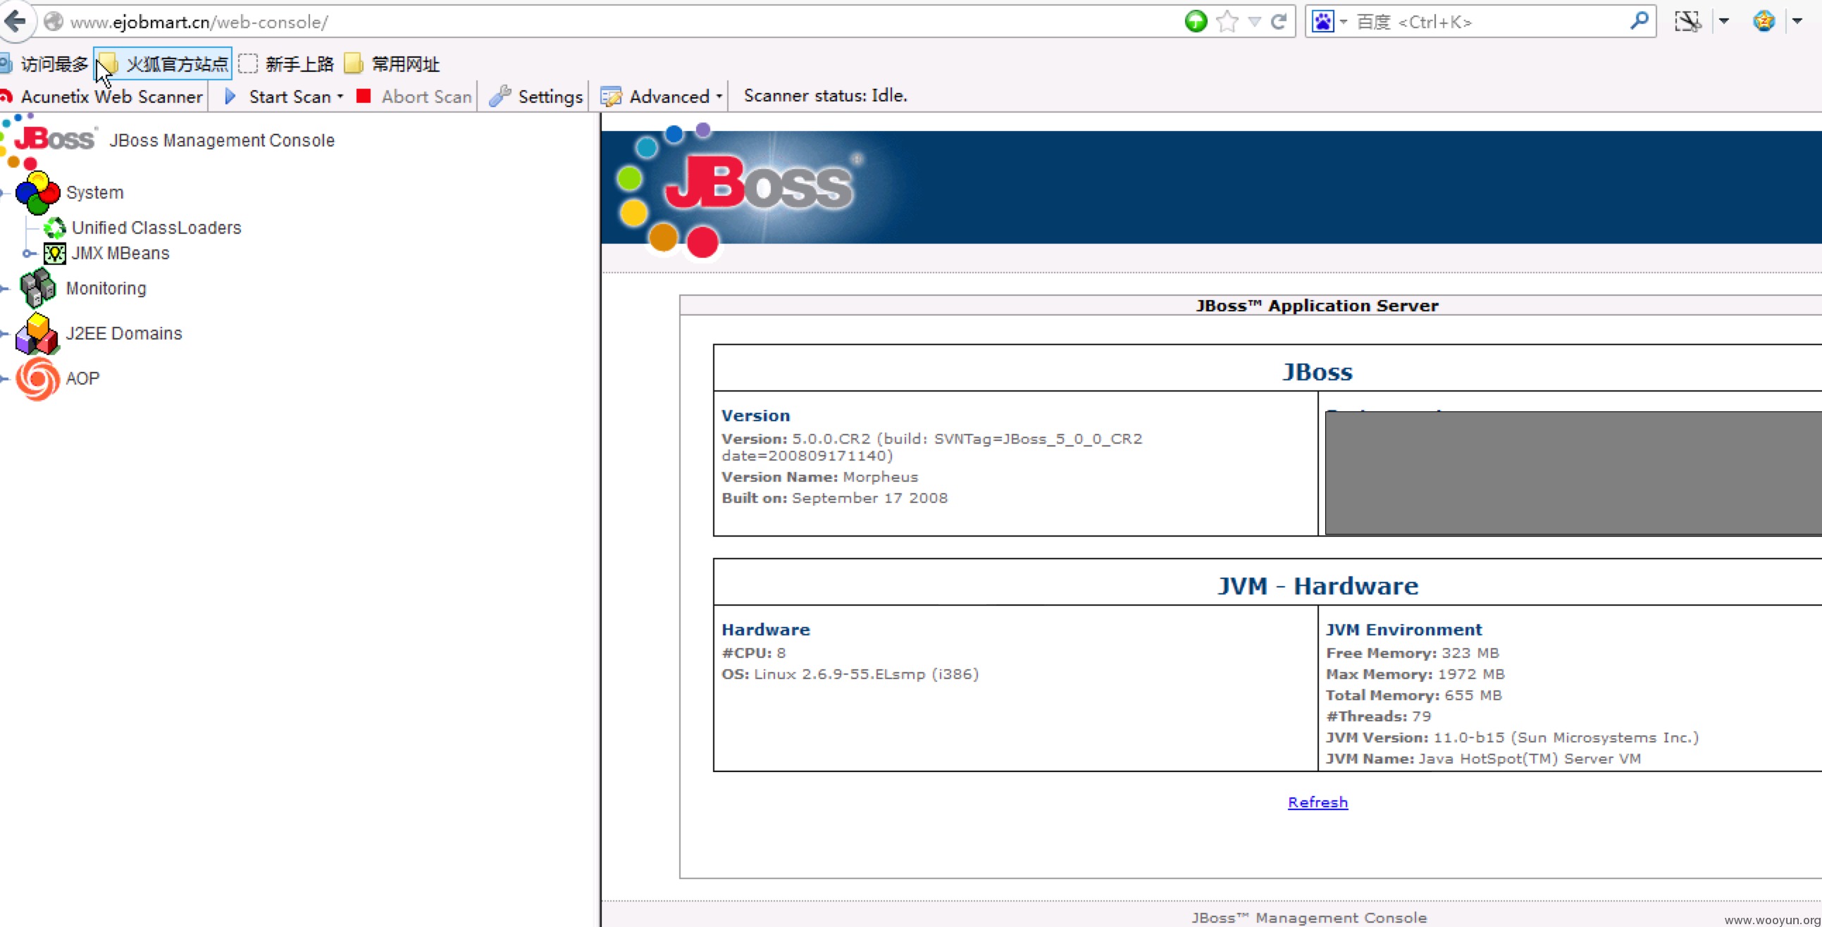1822x927 pixels.
Task: Bookmark page with the star icon
Action: point(1227,22)
